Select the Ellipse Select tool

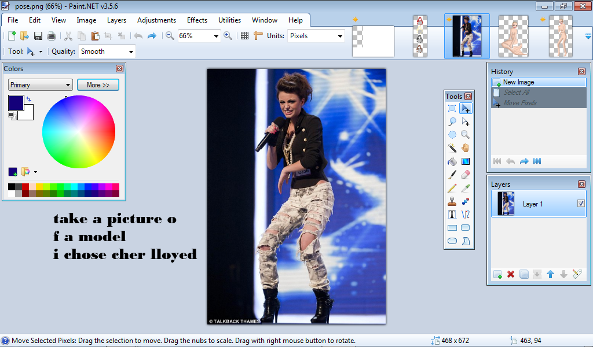[452, 135]
